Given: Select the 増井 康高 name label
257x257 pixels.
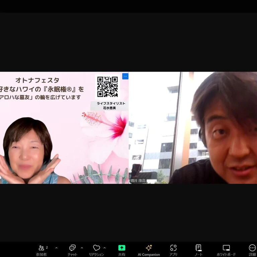Looking at the screenshot, I should [138, 181].
